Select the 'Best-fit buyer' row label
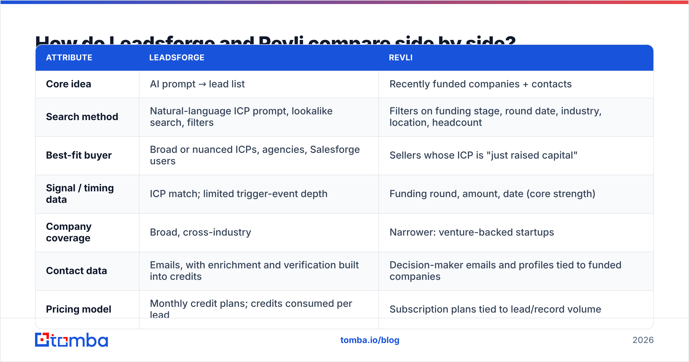Image resolution: width=689 pixels, height=362 pixels. pos(79,155)
